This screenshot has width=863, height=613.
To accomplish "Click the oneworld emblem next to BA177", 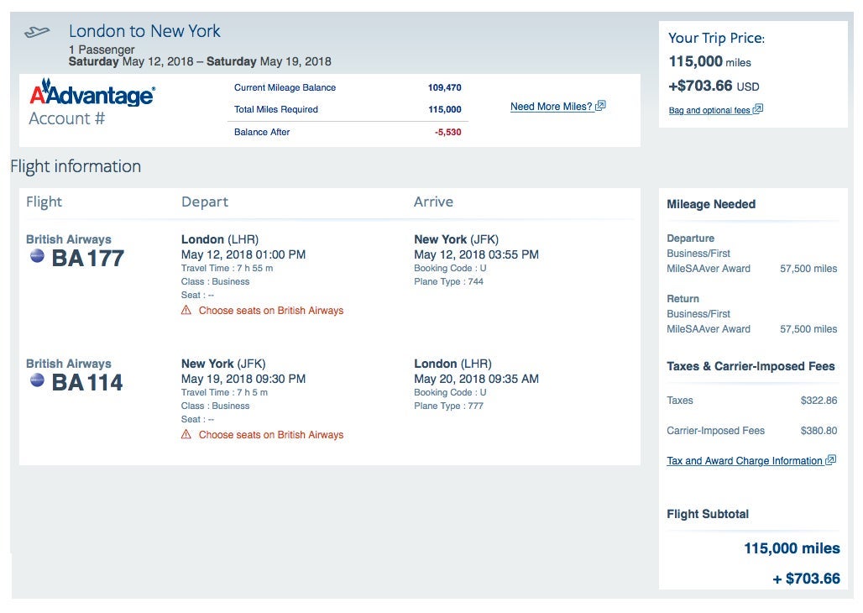I will (x=37, y=256).
